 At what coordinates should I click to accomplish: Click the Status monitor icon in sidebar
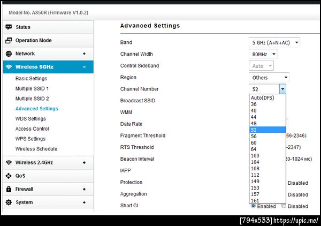coord(9,27)
